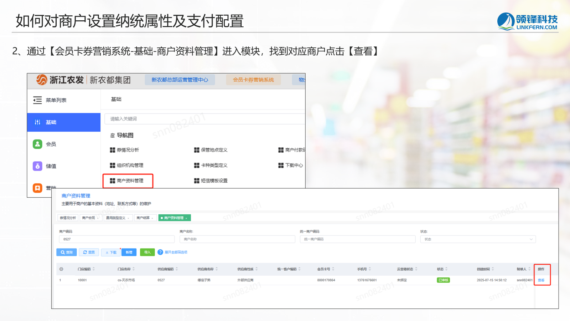
Task: Sort by 创建时间 column arrows
Action: pos(493,269)
